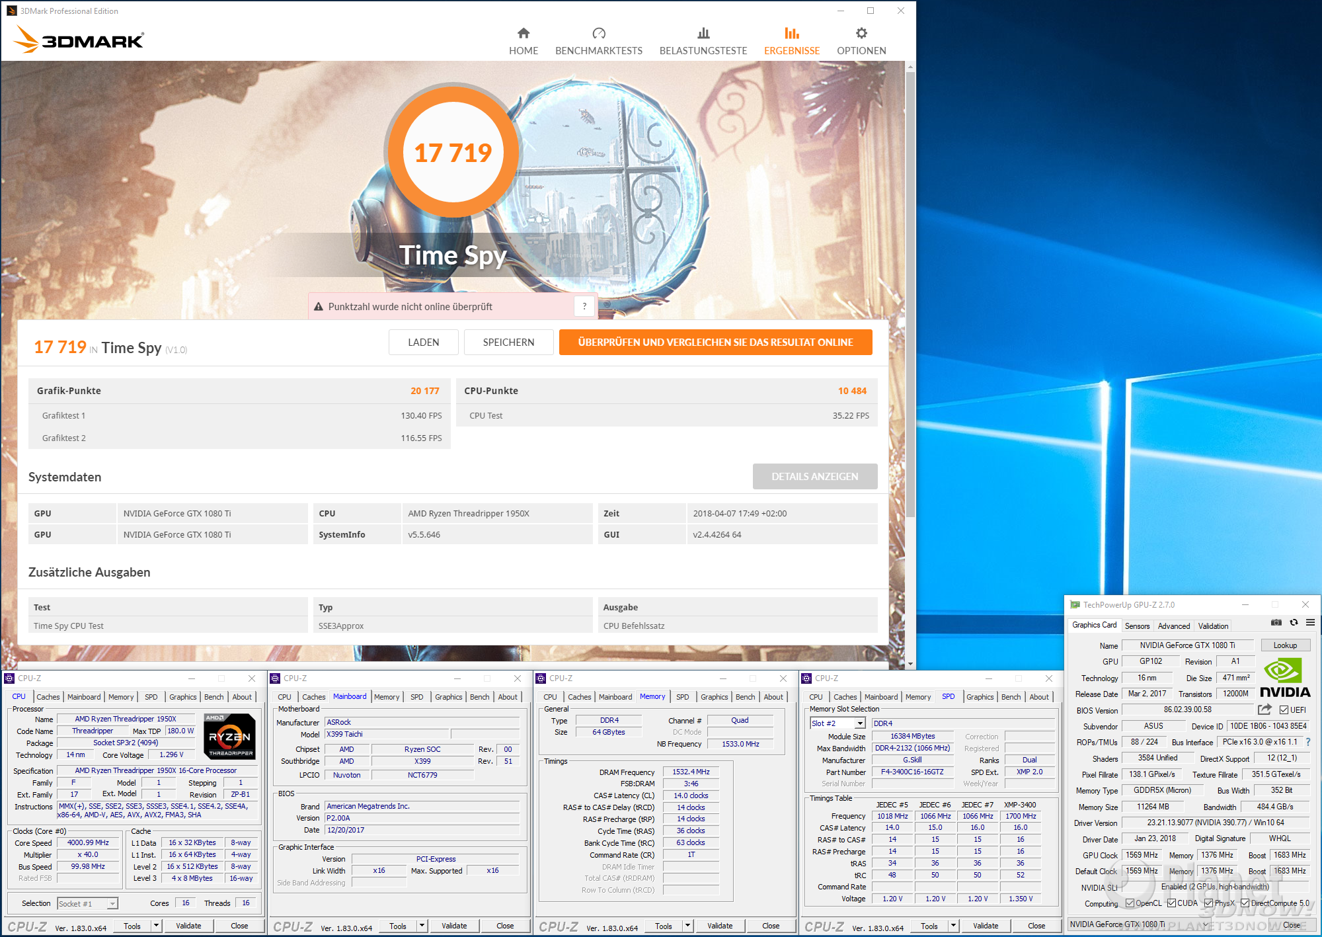Expand Tools arrow in CPU-Z Processor window
The height and width of the screenshot is (937, 1322).
click(x=156, y=926)
